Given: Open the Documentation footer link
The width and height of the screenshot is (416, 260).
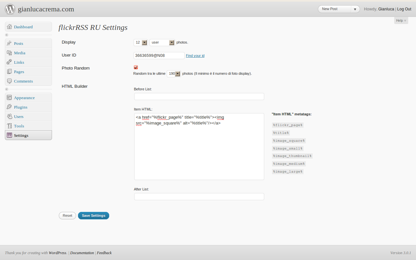Looking at the screenshot, I should pyautogui.click(x=82, y=253).
